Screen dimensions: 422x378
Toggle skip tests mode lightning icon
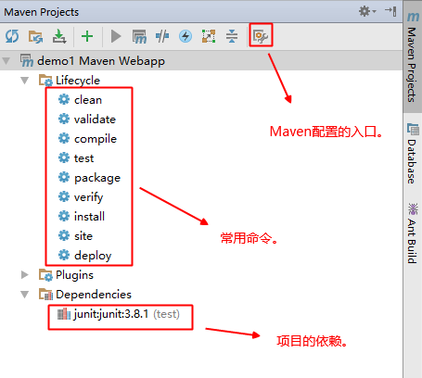click(x=185, y=36)
